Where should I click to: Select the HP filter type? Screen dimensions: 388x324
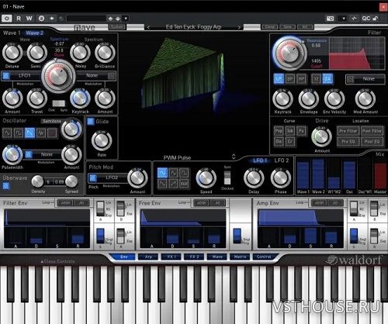coord(301,79)
